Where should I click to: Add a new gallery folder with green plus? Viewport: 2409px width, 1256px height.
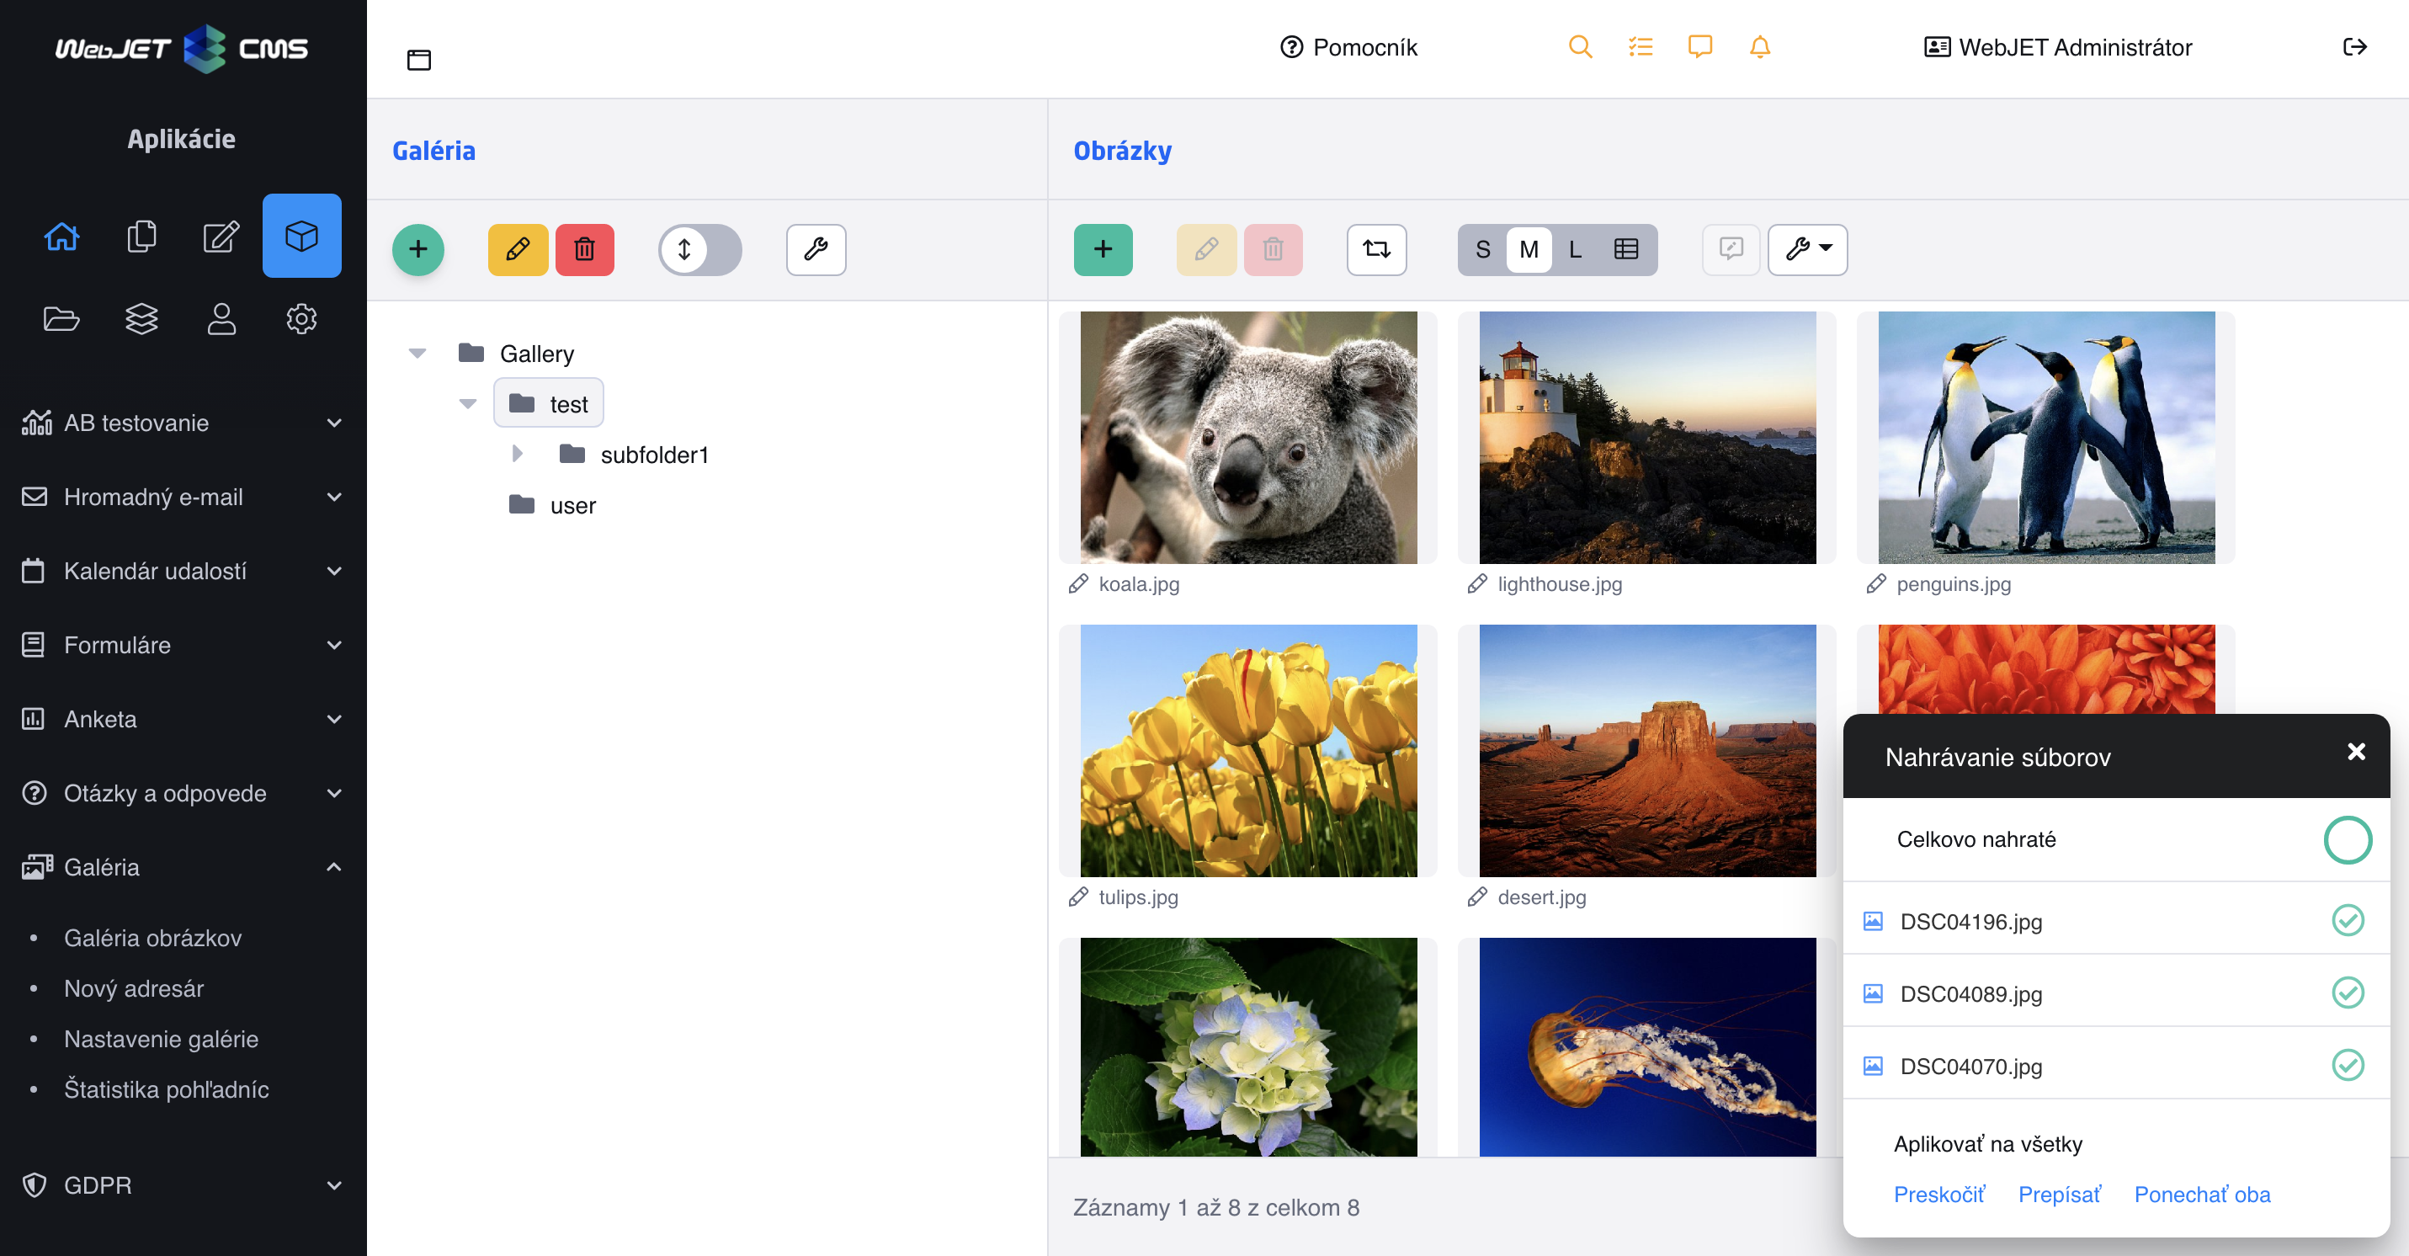click(418, 250)
